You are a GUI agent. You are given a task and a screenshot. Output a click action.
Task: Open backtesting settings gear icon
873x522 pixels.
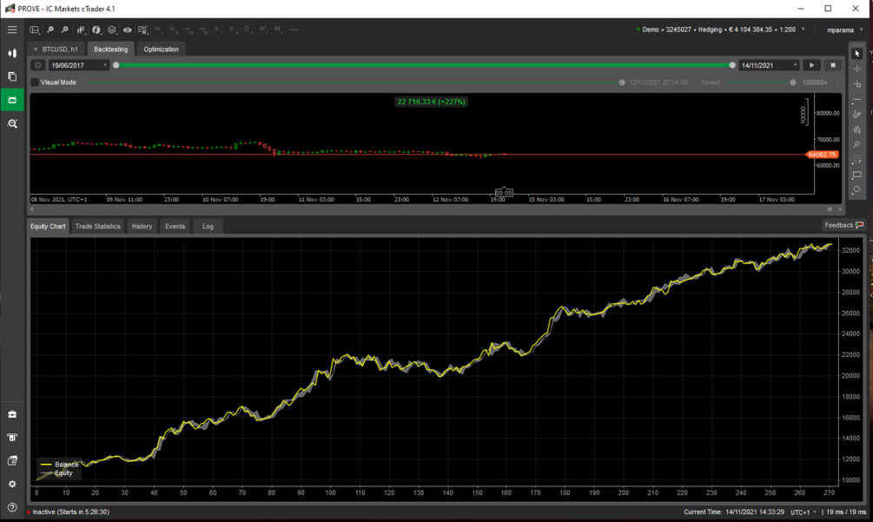(x=38, y=65)
